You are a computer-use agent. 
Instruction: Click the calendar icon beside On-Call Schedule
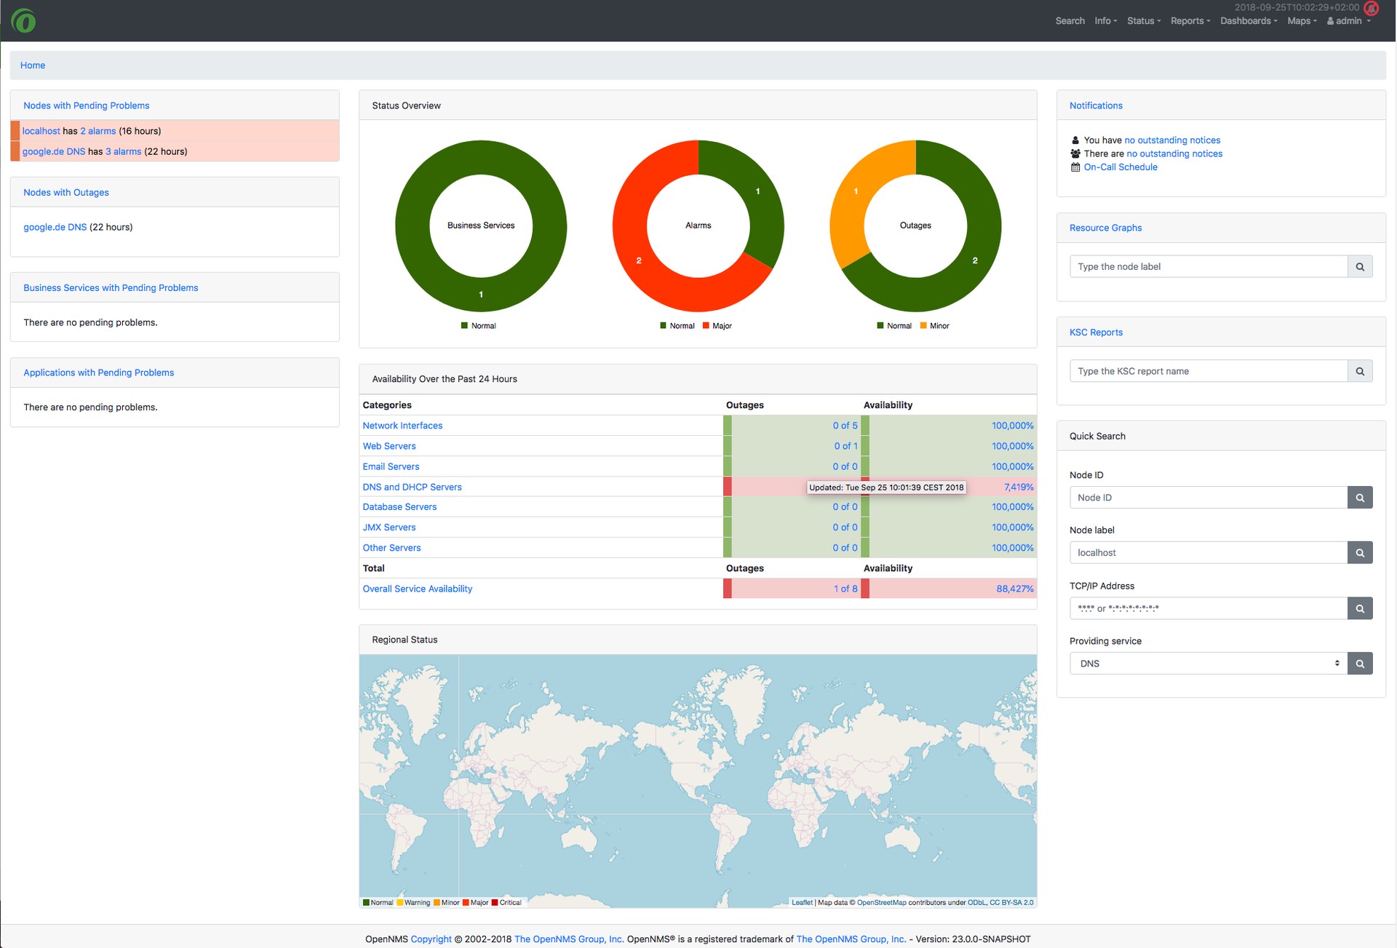click(x=1075, y=167)
